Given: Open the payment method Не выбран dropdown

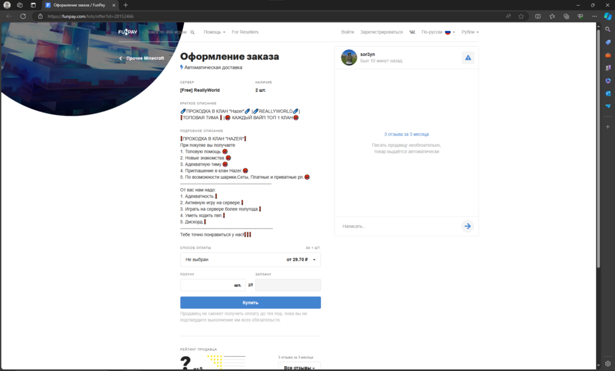Looking at the screenshot, I should point(250,260).
